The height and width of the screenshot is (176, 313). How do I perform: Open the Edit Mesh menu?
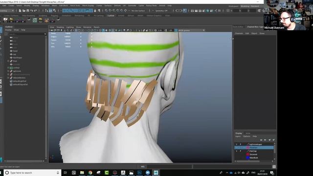point(64,5)
